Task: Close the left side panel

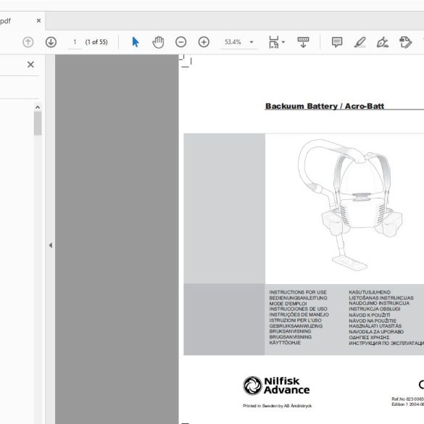Action: point(30,65)
